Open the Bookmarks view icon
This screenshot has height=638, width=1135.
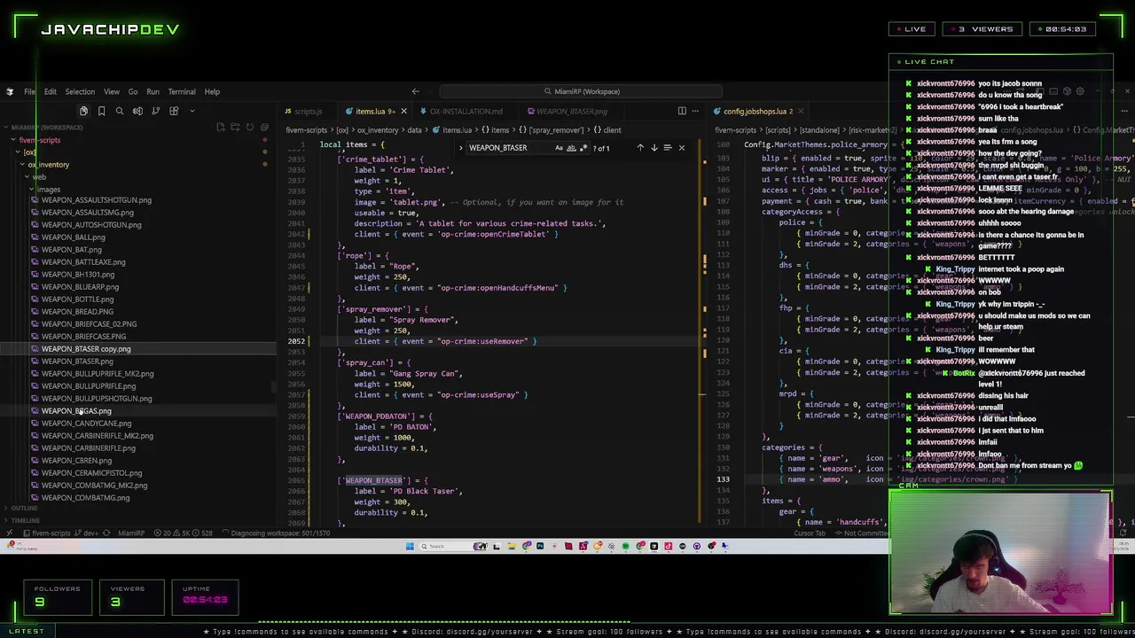pos(101,111)
